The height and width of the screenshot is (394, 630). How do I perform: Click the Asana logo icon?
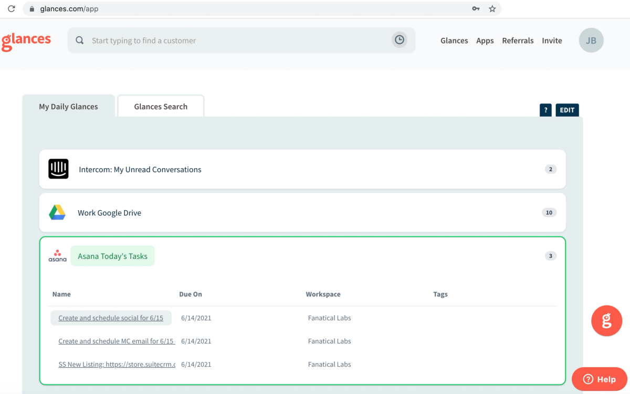pyautogui.click(x=57, y=256)
